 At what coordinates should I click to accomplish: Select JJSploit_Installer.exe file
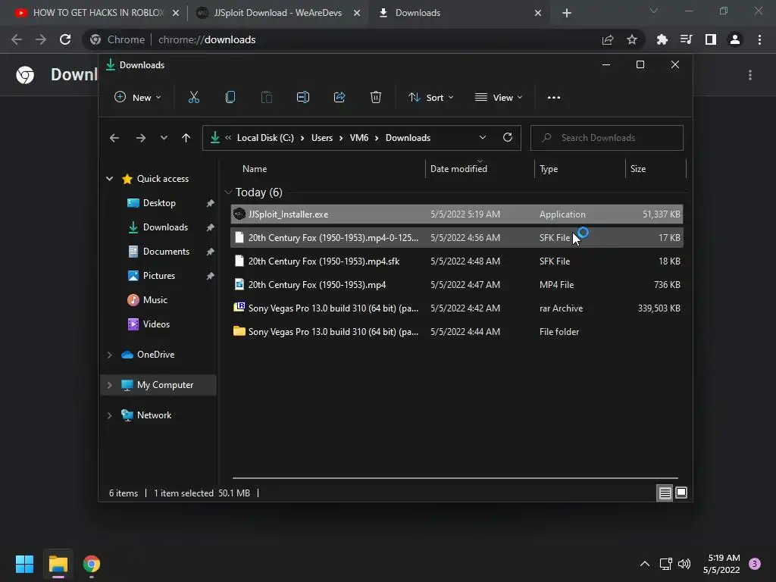point(457,214)
